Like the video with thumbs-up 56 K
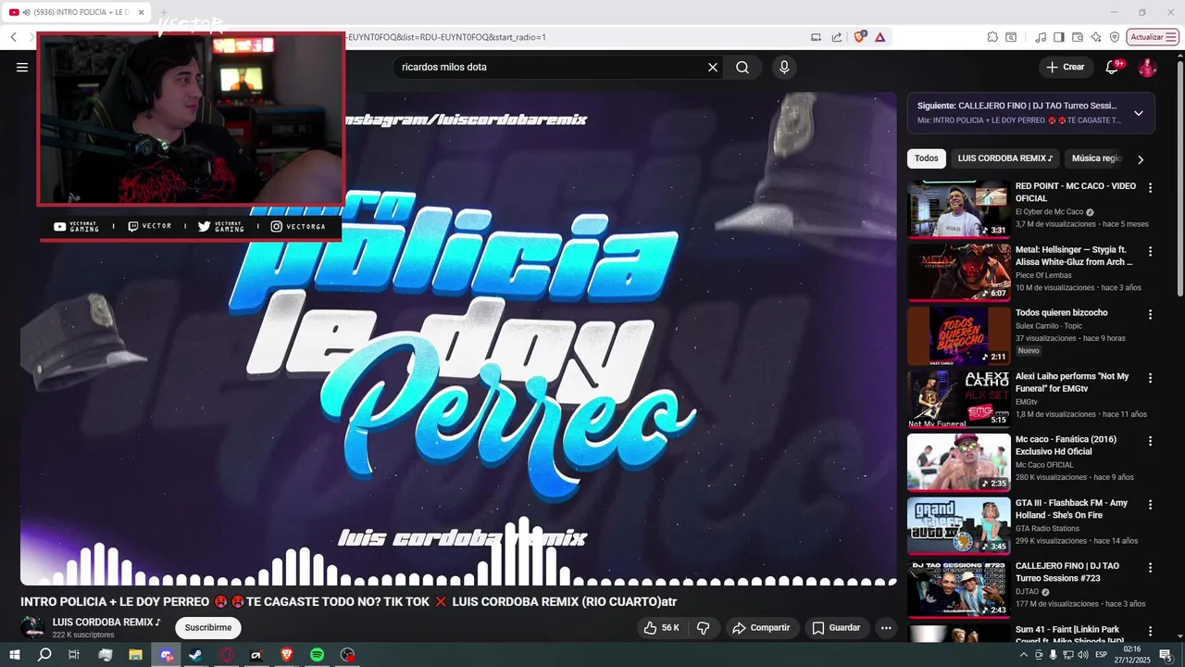This screenshot has width=1185, height=667. pos(662,628)
